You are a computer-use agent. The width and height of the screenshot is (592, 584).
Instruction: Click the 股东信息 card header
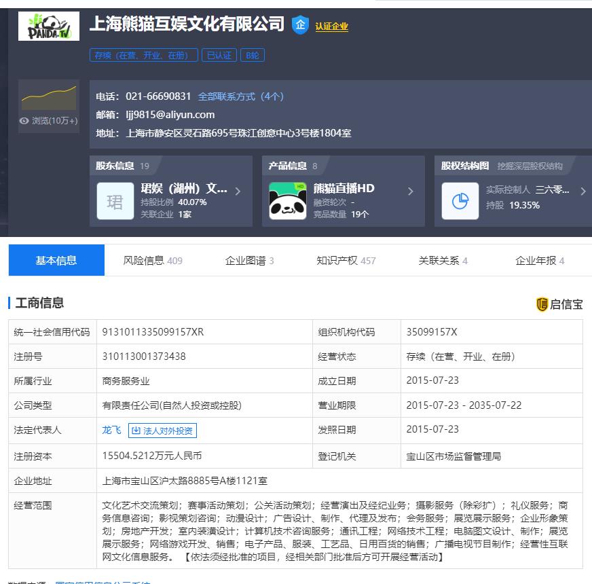[x=122, y=166]
